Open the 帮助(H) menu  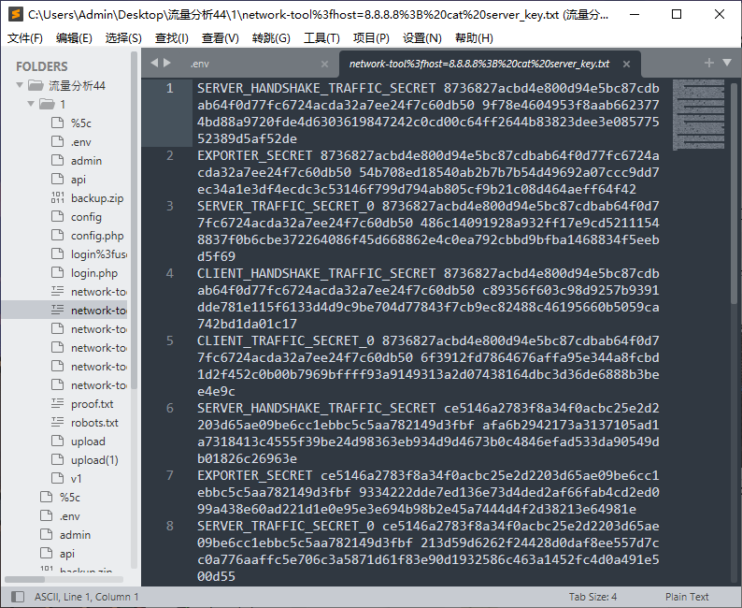point(474,37)
